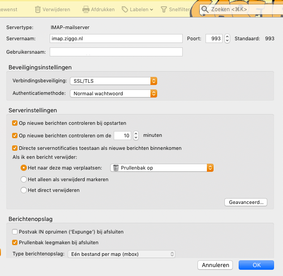Uncheck controleren bij opstarten checkbox

click(15, 123)
